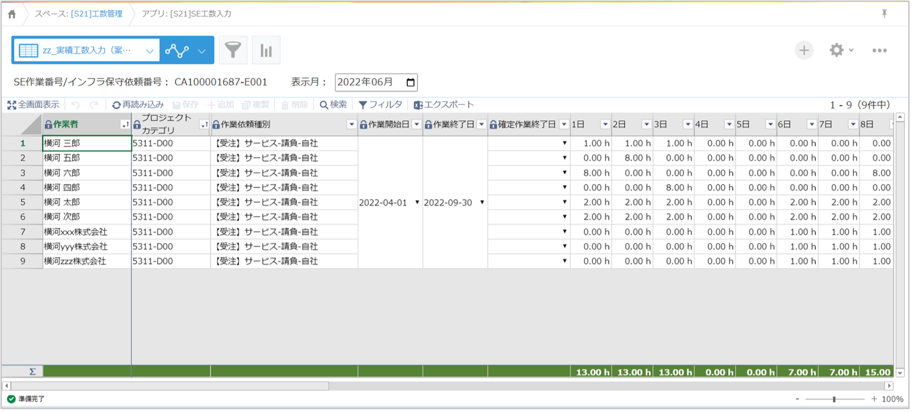The height and width of the screenshot is (412, 913).
Task: Open calendar picker in 表示月 field
Action: (411, 82)
